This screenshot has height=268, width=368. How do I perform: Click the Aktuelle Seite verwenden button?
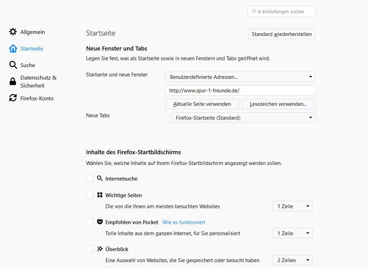pos(201,104)
